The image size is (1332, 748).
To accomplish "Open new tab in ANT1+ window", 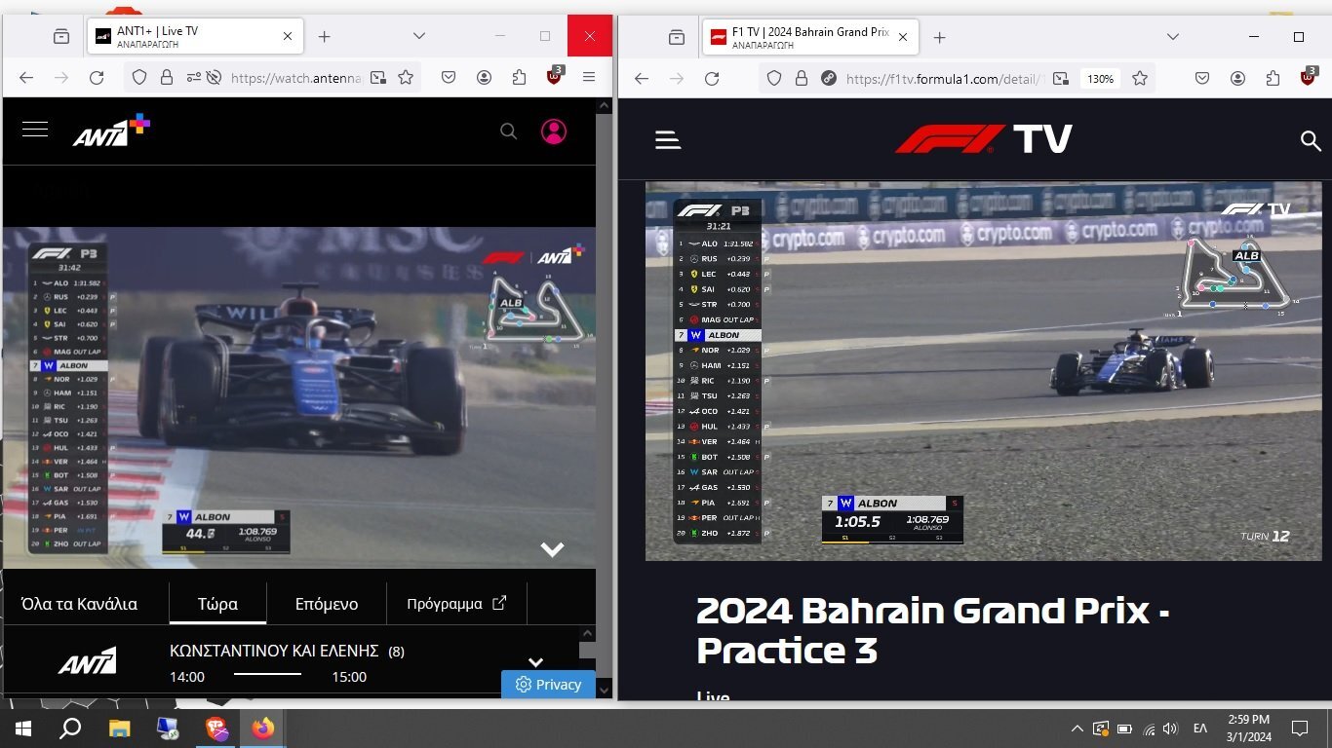I will 325,36.
